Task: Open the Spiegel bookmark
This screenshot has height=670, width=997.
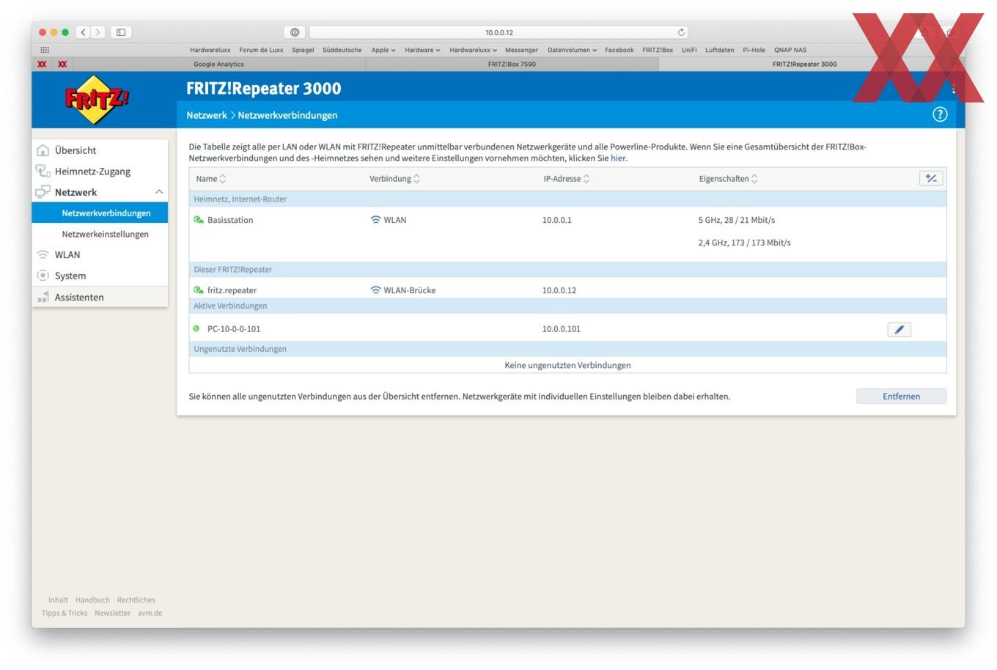Action: 303,50
